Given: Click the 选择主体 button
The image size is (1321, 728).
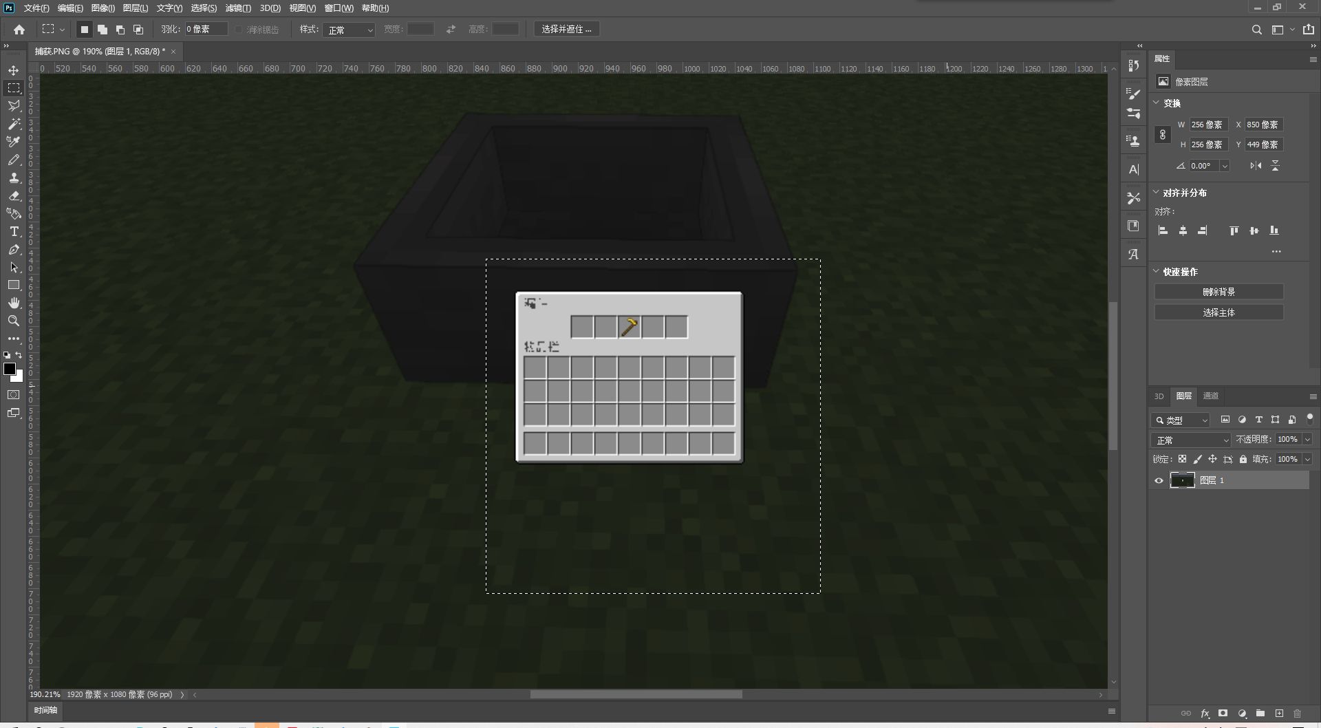Looking at the screenshot, I should click(1218, 312).
